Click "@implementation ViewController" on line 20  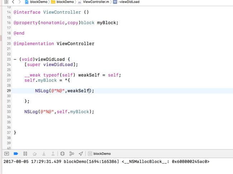click(x=54, y=43)
